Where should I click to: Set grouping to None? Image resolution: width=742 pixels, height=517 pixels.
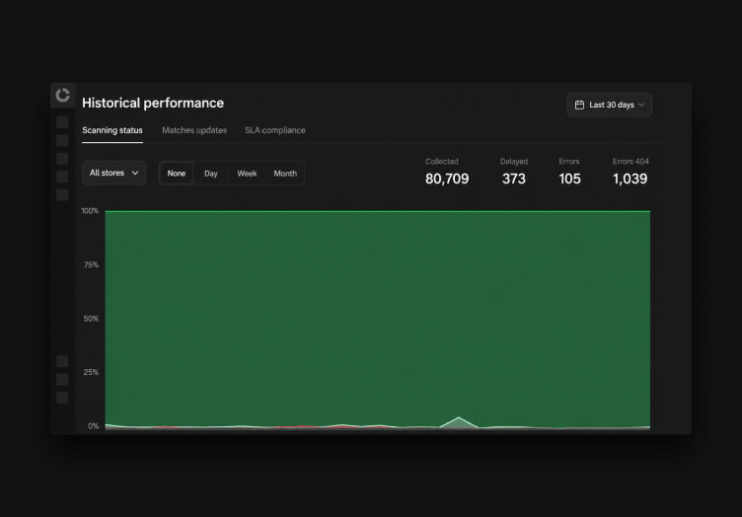[176, 174]
